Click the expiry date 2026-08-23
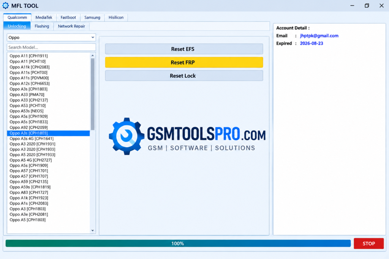This screenshot has width=389, height=259. coord(312,43)
